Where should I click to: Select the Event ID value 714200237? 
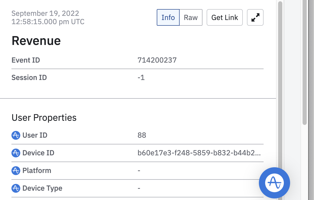[x=157, y=60]
